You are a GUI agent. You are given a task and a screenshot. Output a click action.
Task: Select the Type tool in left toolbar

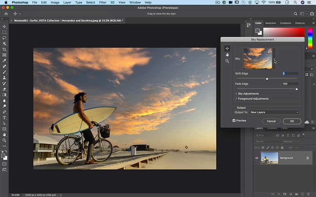[x=5, y=117]
